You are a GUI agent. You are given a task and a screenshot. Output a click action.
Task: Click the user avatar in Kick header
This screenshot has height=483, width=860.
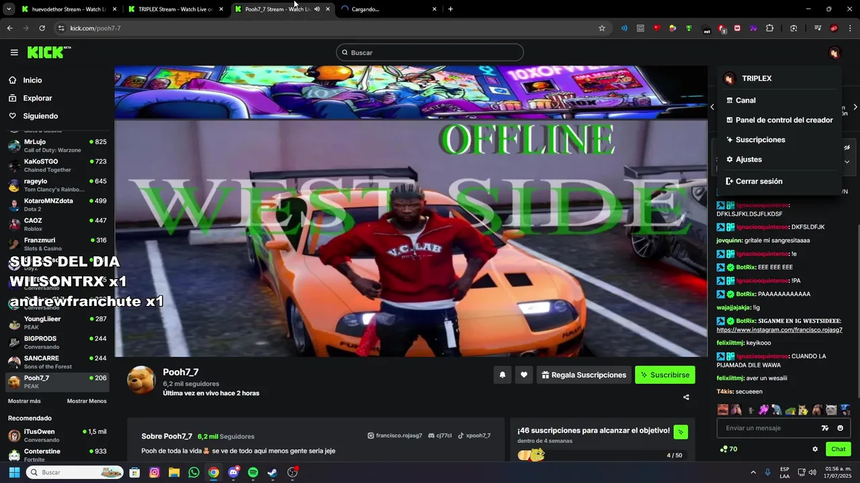(834, 52)
